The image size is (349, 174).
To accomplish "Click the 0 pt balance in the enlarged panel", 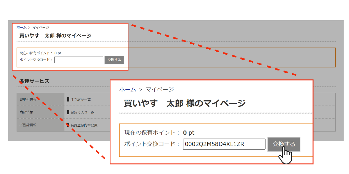I will tap(188, 133).
